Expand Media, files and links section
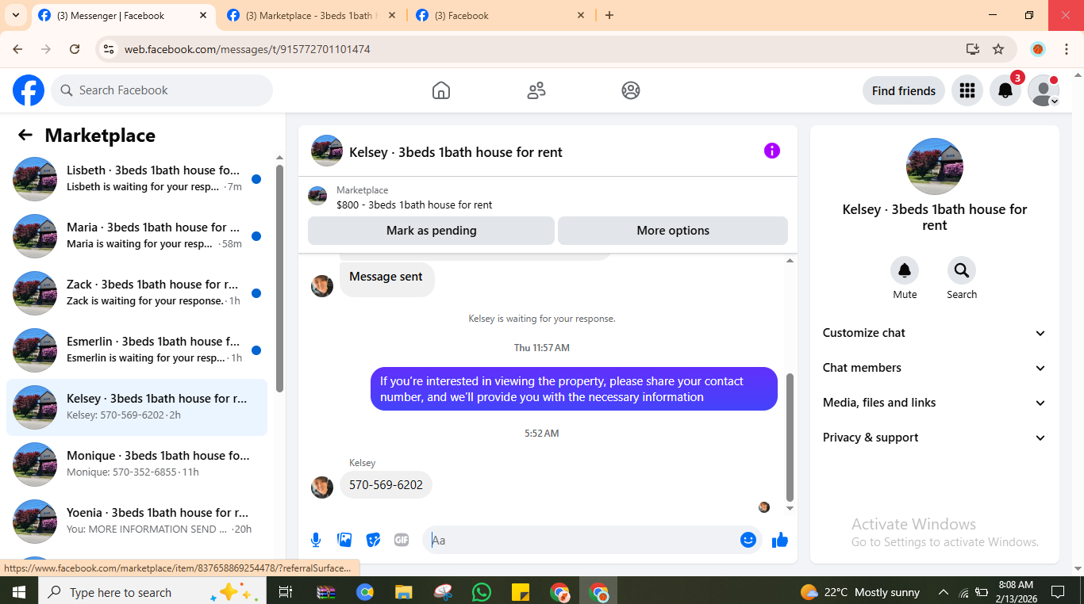 pos(935,403)
